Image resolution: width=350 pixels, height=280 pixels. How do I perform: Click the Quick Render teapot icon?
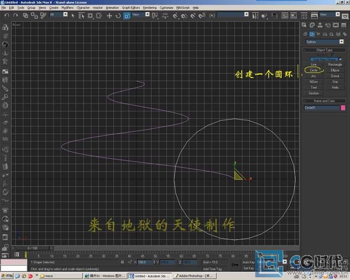345,16
